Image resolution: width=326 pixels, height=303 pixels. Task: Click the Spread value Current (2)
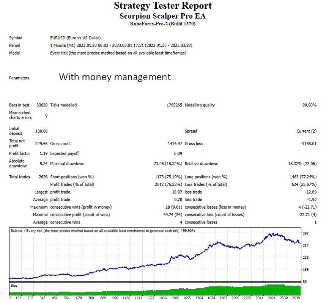(307, 131)
